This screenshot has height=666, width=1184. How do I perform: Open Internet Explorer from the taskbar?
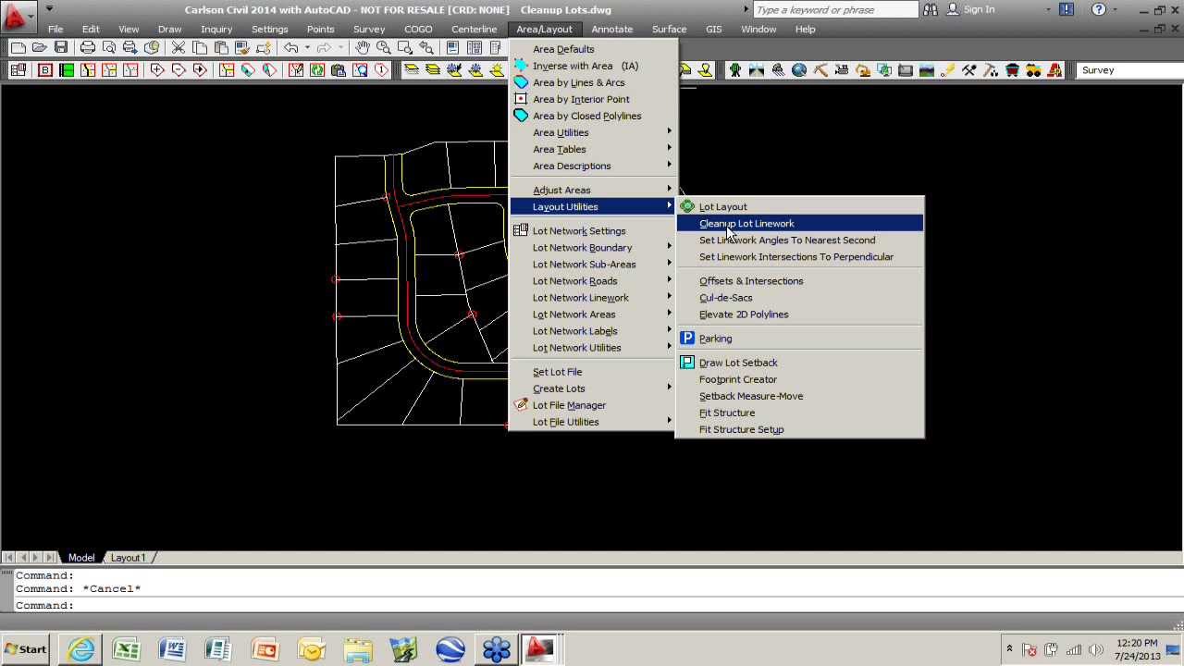(x=81, y=649)
